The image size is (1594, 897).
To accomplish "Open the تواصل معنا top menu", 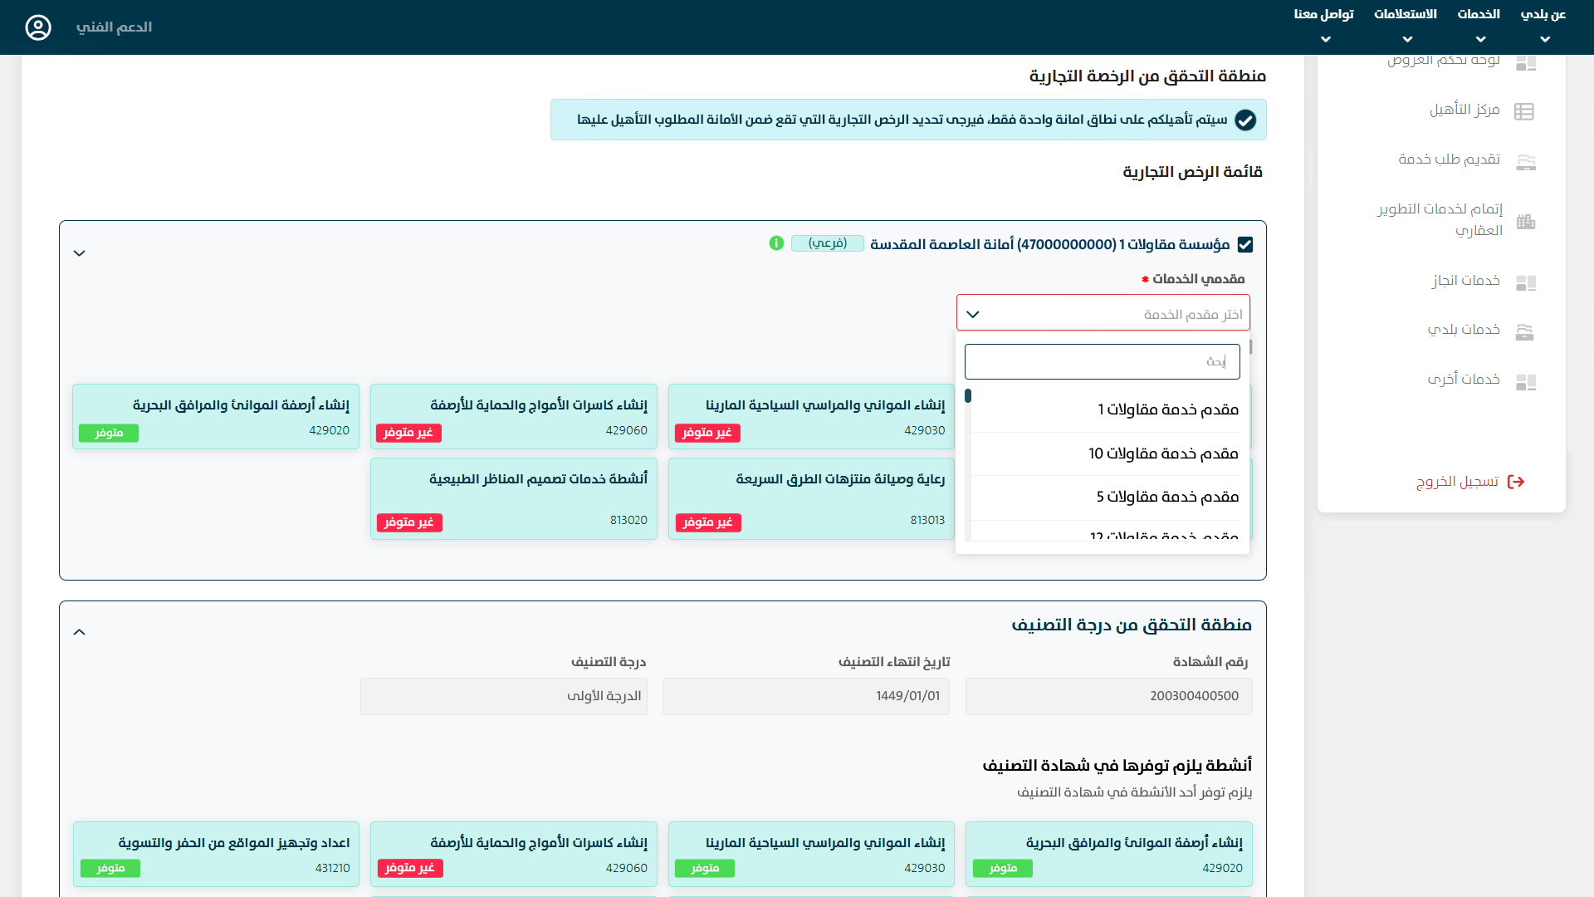I will click(x=1324, y=25).
